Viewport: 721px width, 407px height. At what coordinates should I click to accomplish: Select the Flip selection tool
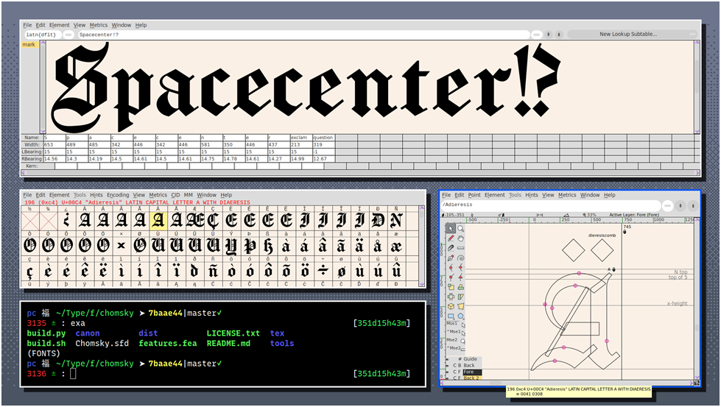(451, 297)
